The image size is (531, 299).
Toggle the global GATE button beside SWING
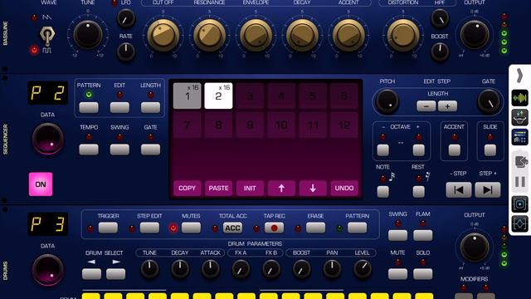pyautogui.click(x=150, y=149)
